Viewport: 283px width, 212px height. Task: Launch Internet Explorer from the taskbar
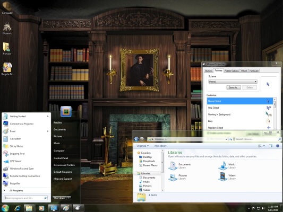coord(18,208)
